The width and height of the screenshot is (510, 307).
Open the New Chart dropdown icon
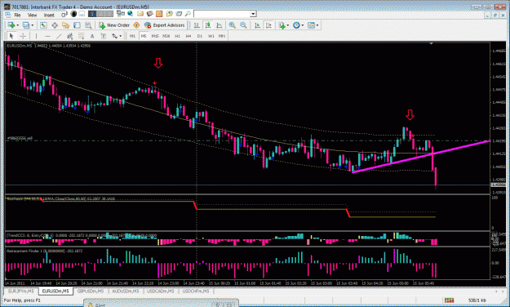coord(13,25)
